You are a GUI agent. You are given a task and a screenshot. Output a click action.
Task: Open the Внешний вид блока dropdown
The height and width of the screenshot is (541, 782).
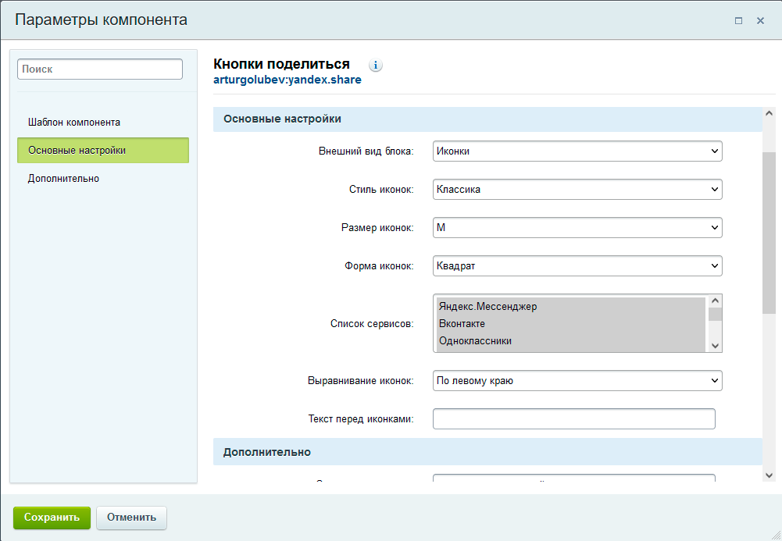point(577,151)
